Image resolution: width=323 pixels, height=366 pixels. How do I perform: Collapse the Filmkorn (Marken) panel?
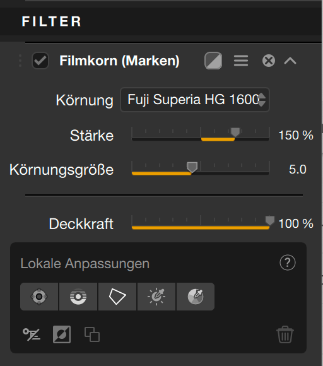(290, 61)
